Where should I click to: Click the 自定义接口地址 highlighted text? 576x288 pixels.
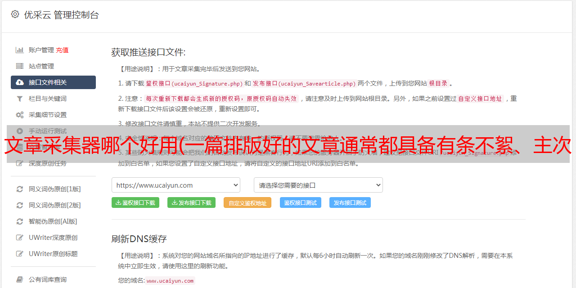click(480, 99)
